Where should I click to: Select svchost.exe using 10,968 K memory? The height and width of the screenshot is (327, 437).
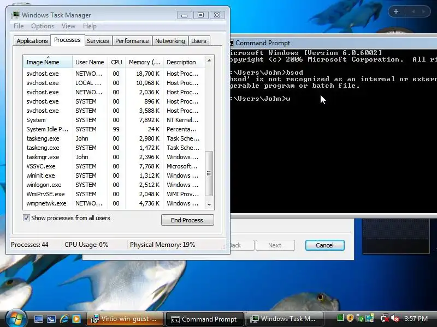114,83
